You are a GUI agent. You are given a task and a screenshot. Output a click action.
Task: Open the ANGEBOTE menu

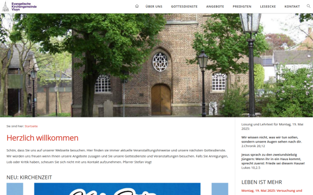(x=215, y=7)
